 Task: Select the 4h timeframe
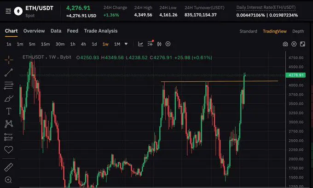(x=83, y=44)
